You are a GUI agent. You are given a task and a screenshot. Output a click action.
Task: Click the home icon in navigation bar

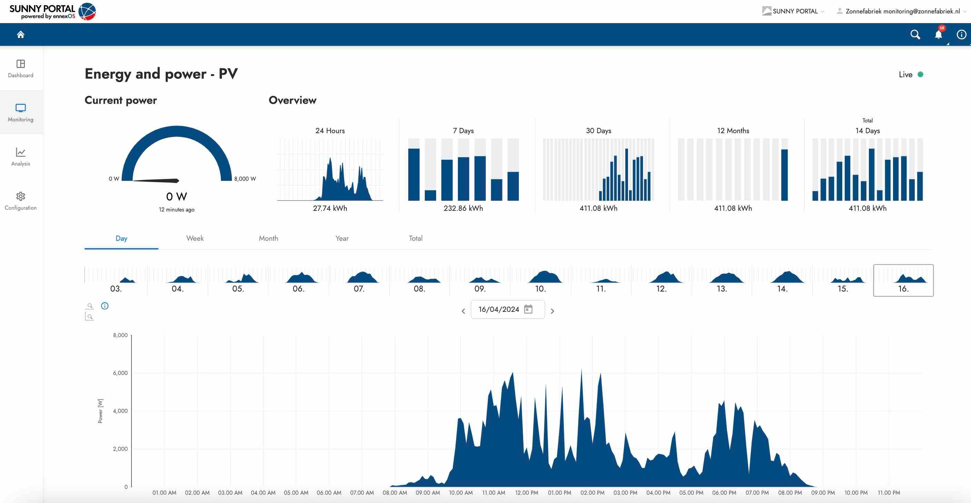point(21,34)
